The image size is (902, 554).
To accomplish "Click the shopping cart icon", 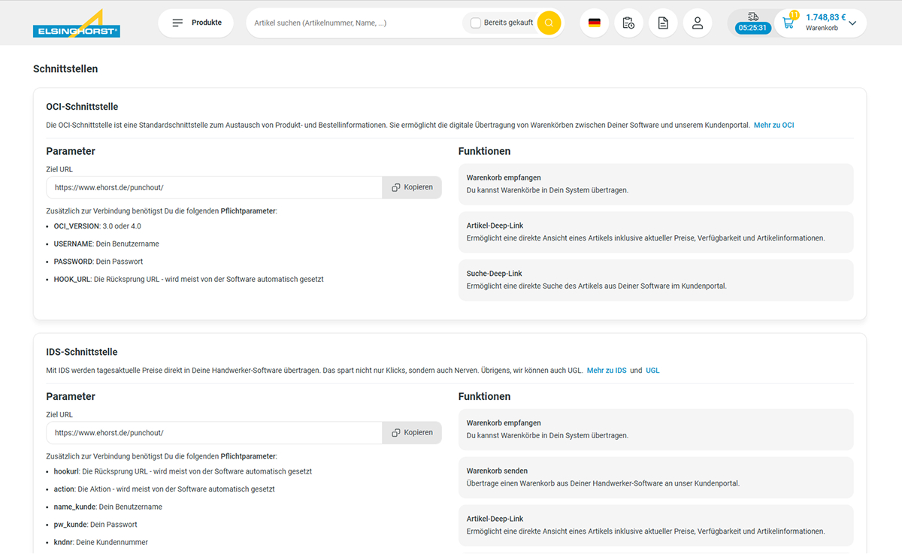I will pyautogui.click(x=788, y=23).
